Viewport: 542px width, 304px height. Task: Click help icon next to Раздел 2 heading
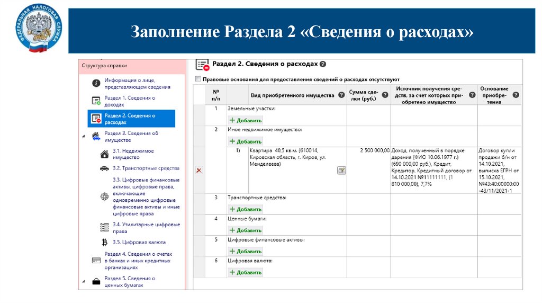323,64
